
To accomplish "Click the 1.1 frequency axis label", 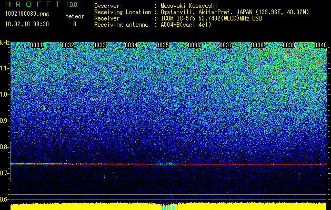I will pyautogui.click(x=5, y=68).
